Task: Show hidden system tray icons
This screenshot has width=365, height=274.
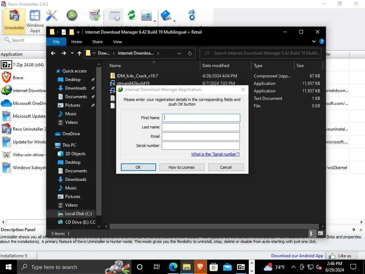Action: coord(293,267)
